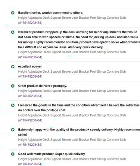Click green plus icon beside 'Extremely happy' review
The width and height of the screenshot is (140, 166).
coord(13,130)
